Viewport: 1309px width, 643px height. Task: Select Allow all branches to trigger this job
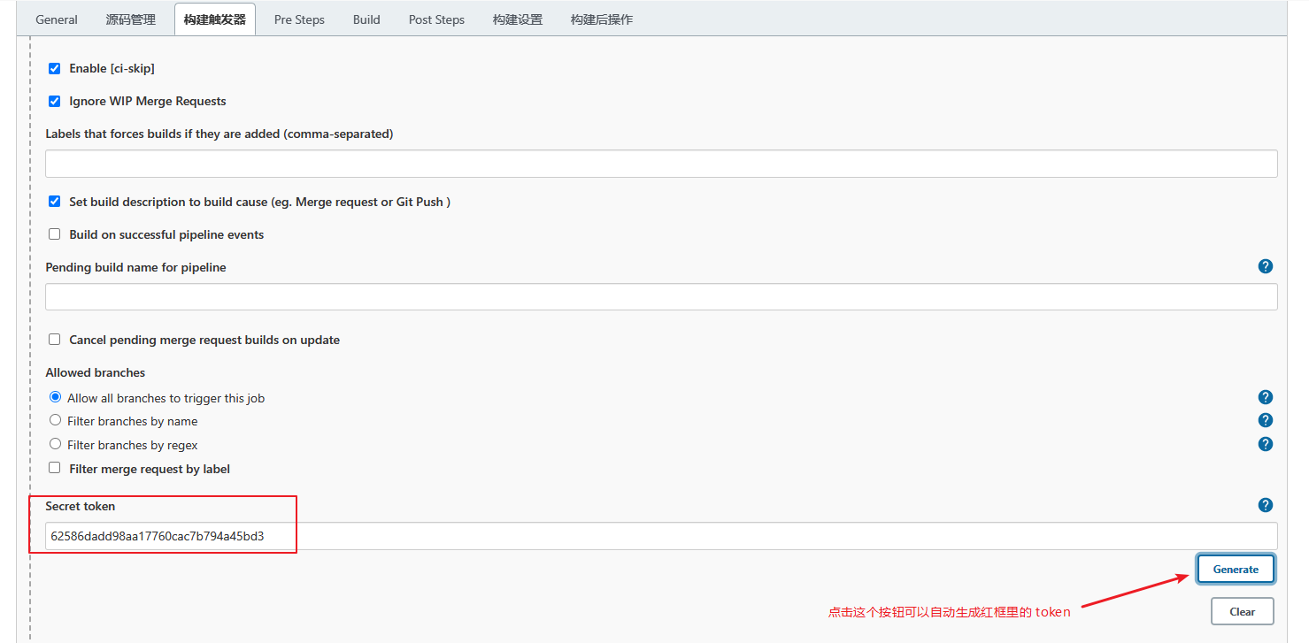pyautogui.click(x=55, y=397)
